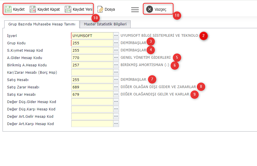
Task: Click the Kaydet Kapat text label
Action: [x=49, y=9]
